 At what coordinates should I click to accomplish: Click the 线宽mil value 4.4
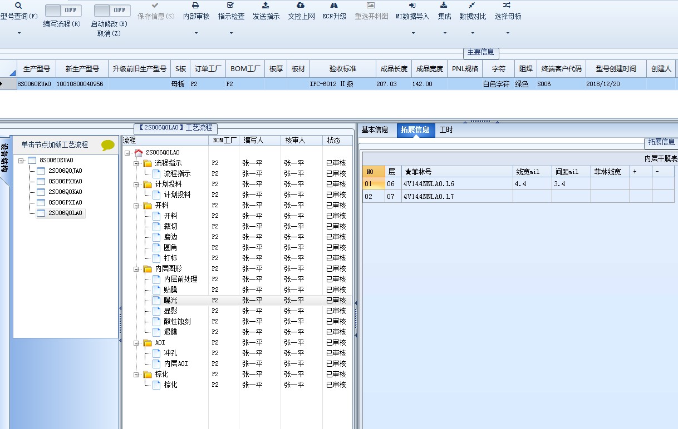[532, 183]
